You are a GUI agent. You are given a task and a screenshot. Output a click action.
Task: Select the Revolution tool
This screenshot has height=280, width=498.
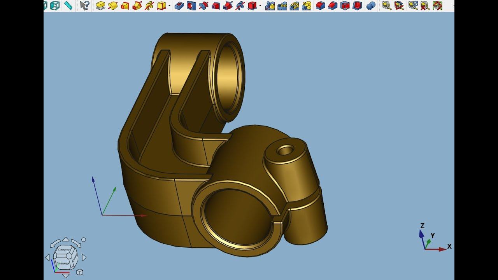click(x=113, y=5)
